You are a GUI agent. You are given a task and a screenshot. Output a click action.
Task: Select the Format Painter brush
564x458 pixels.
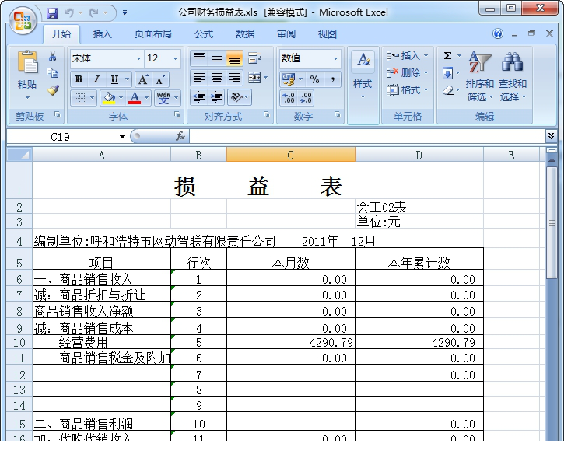pos(53,89)
